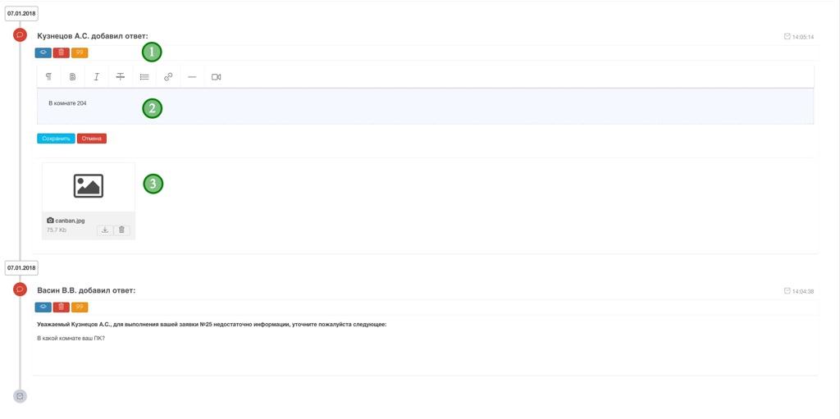Quote the reply from Кузнецов А.С.

pyautogui.click(x=80, y=53)
